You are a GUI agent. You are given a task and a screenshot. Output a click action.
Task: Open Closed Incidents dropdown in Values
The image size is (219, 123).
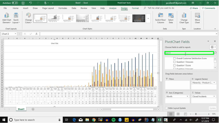214,96
